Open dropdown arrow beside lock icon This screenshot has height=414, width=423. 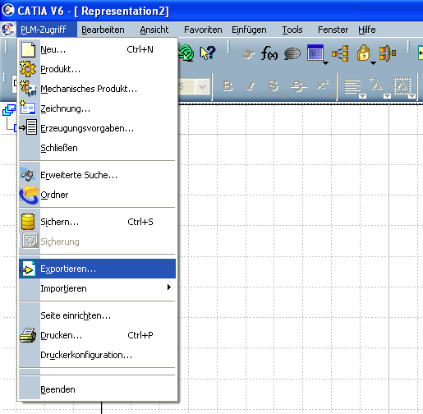coord(373,63)
